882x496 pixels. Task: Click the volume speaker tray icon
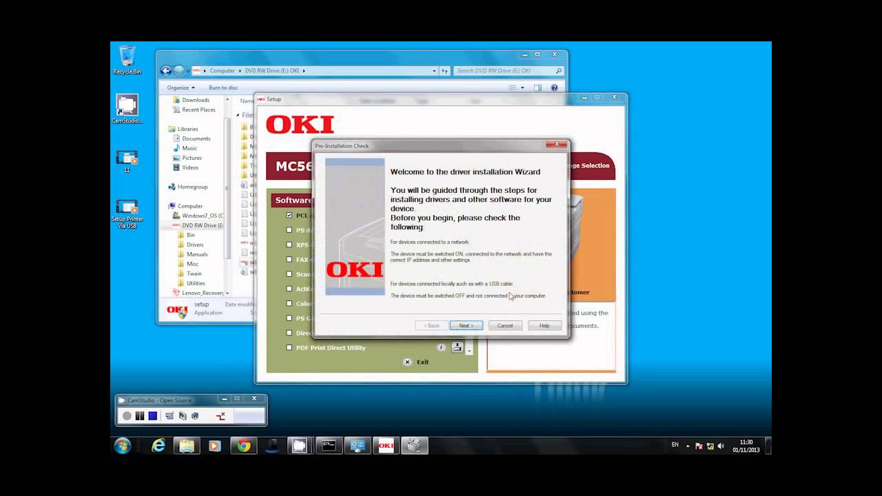(x=721, y=446)
